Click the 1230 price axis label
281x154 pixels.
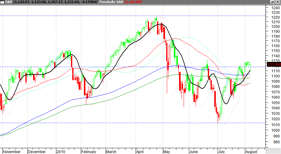pos(275,12)
